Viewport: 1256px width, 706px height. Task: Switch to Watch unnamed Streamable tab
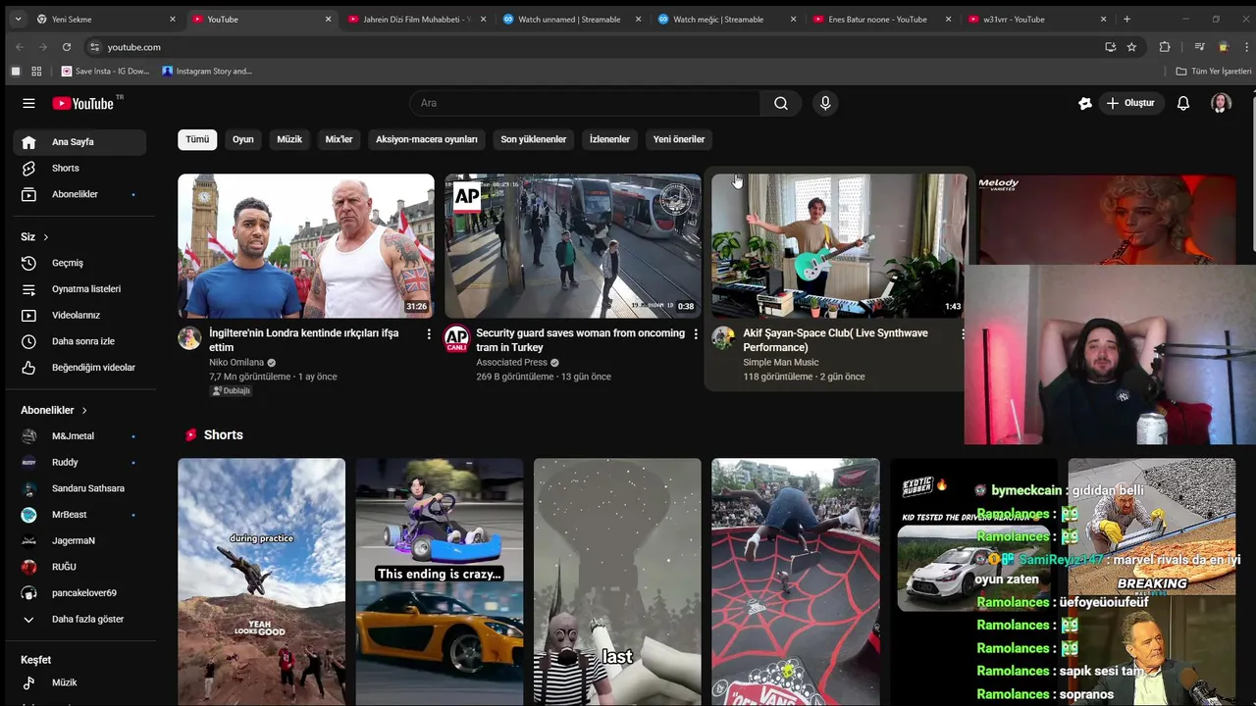569,19
